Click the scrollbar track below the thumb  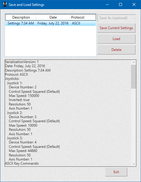(134, 125)
